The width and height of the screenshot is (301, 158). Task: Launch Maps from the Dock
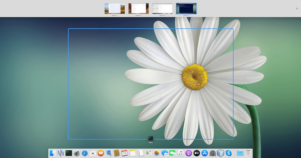click(x=149, y=153)
